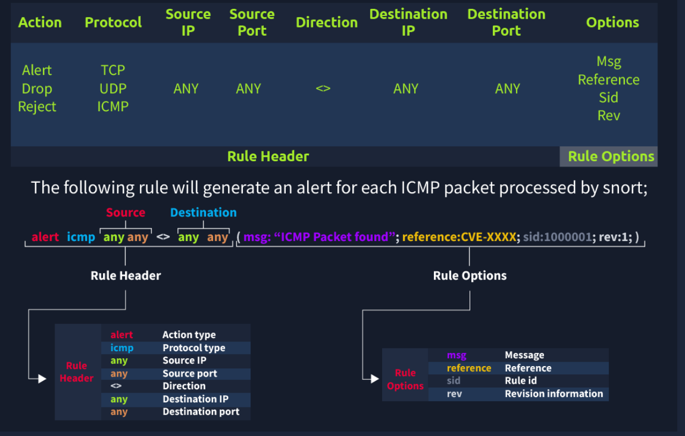Screen dimensions: 685x436
Task: Select the Source IP column header
Action: pyautogui.click(x=188, y=22)
